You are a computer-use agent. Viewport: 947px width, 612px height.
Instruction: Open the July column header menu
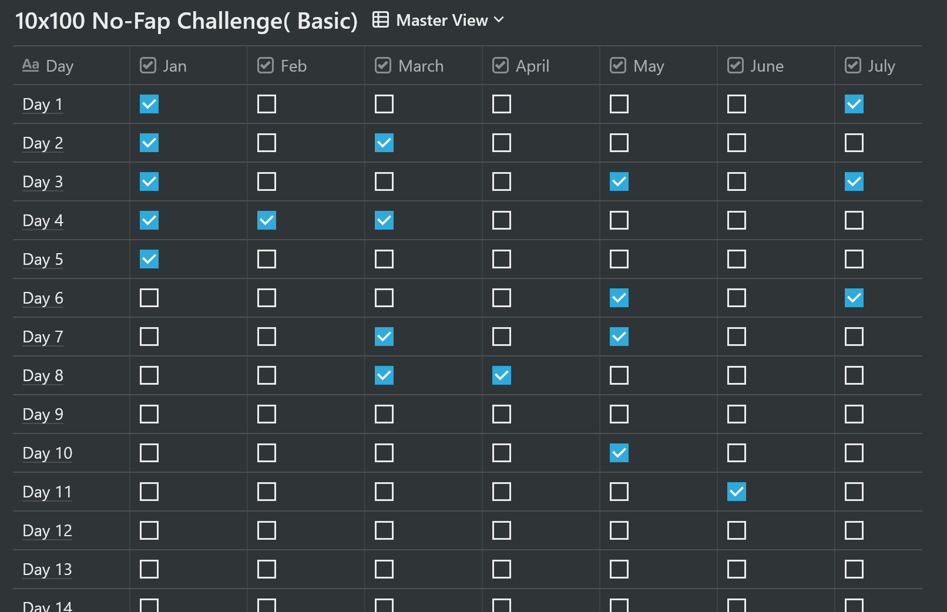pos(881,66)
